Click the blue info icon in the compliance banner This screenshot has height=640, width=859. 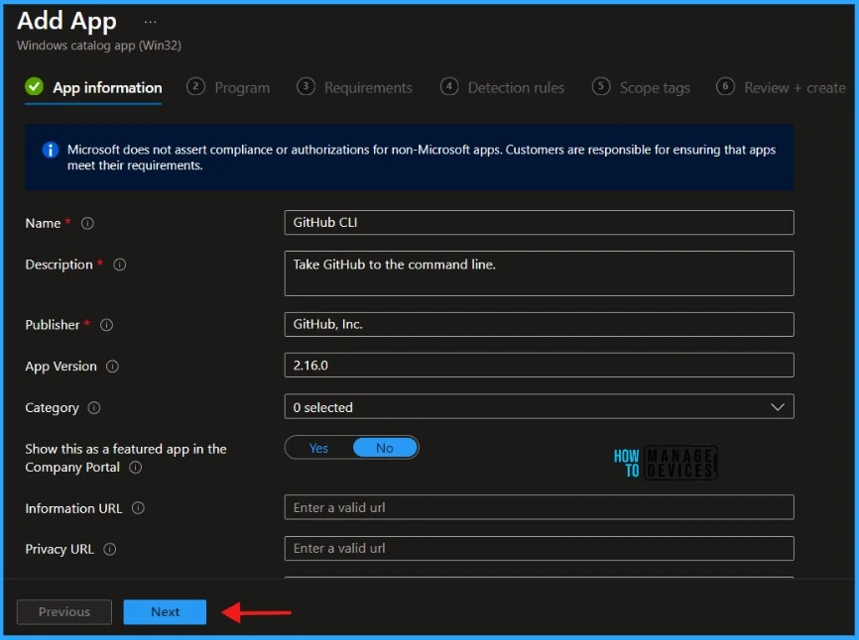click(x=51, y=150)
